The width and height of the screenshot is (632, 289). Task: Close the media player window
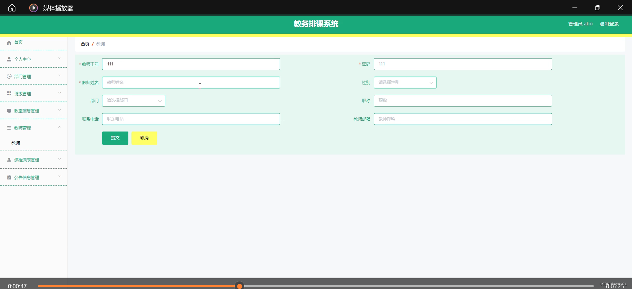[x=620, y=8]
